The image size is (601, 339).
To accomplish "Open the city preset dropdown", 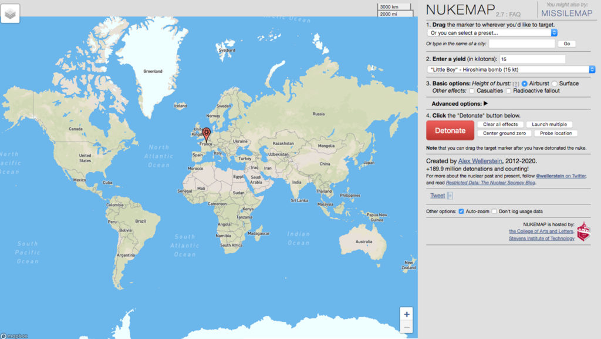I will [492, 33].
